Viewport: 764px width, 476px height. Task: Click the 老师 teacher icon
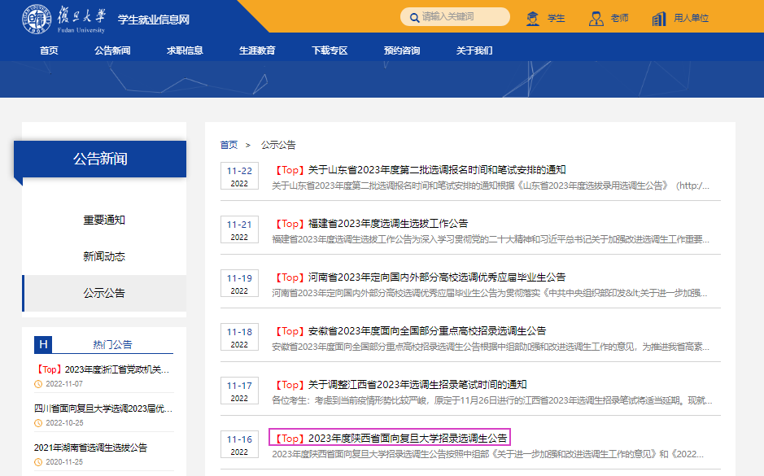pyautogui.click(x=596, y=18)
